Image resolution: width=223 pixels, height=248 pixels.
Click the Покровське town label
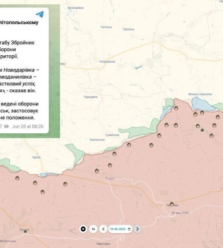point(107,61)
